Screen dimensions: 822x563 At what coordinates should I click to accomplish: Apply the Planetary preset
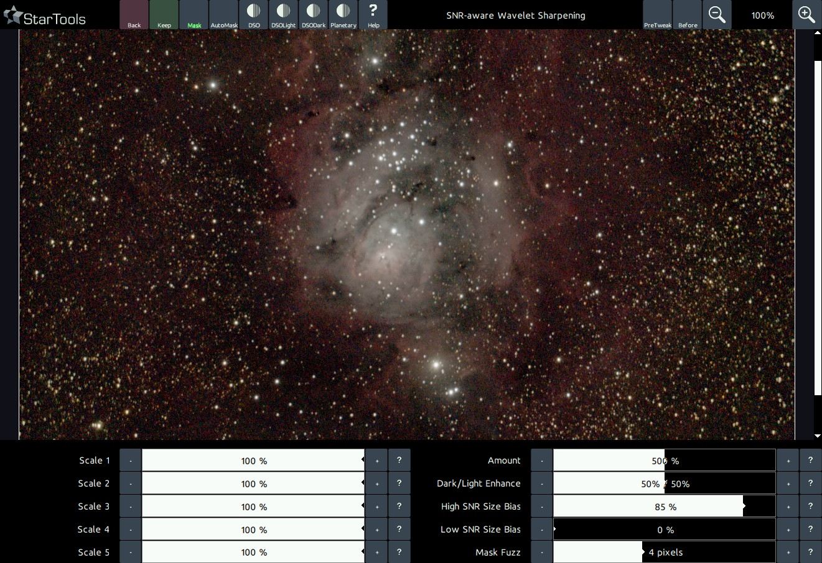coord(343,15)
